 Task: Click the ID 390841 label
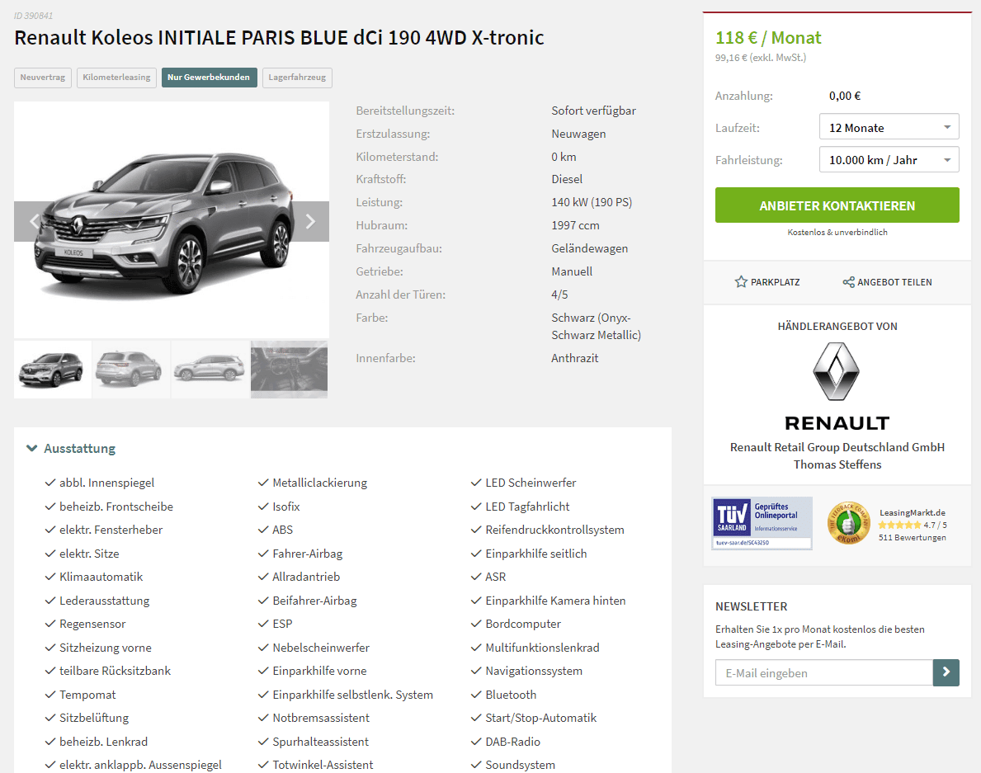33,16
